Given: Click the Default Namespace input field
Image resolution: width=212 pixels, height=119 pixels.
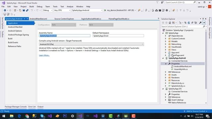Looking at the screenshot, I should [x=118, y=36].
